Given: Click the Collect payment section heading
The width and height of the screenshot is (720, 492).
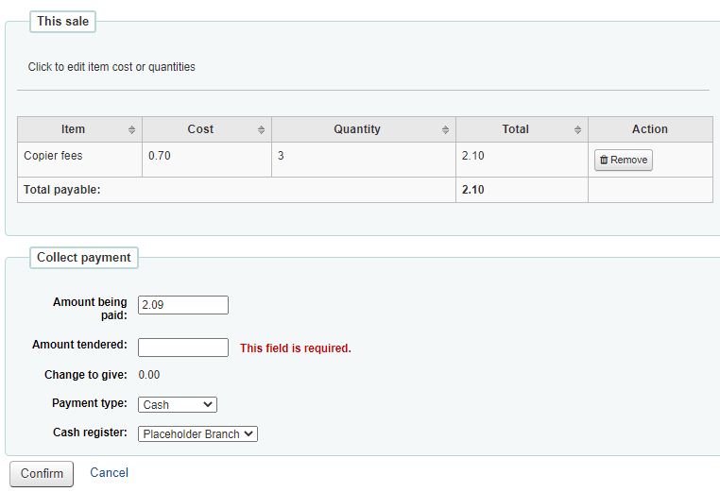Looking at the screenshot, I should (83, 258).
